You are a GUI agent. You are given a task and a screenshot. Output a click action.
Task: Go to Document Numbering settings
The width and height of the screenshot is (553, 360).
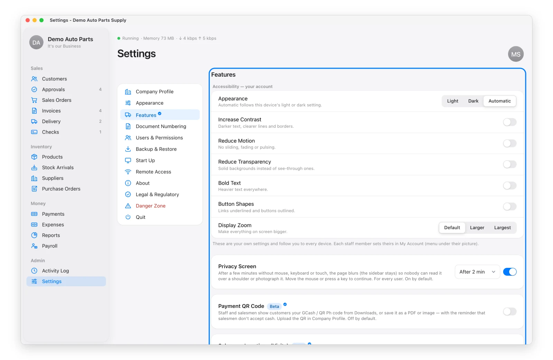click(x=160, y=127)
